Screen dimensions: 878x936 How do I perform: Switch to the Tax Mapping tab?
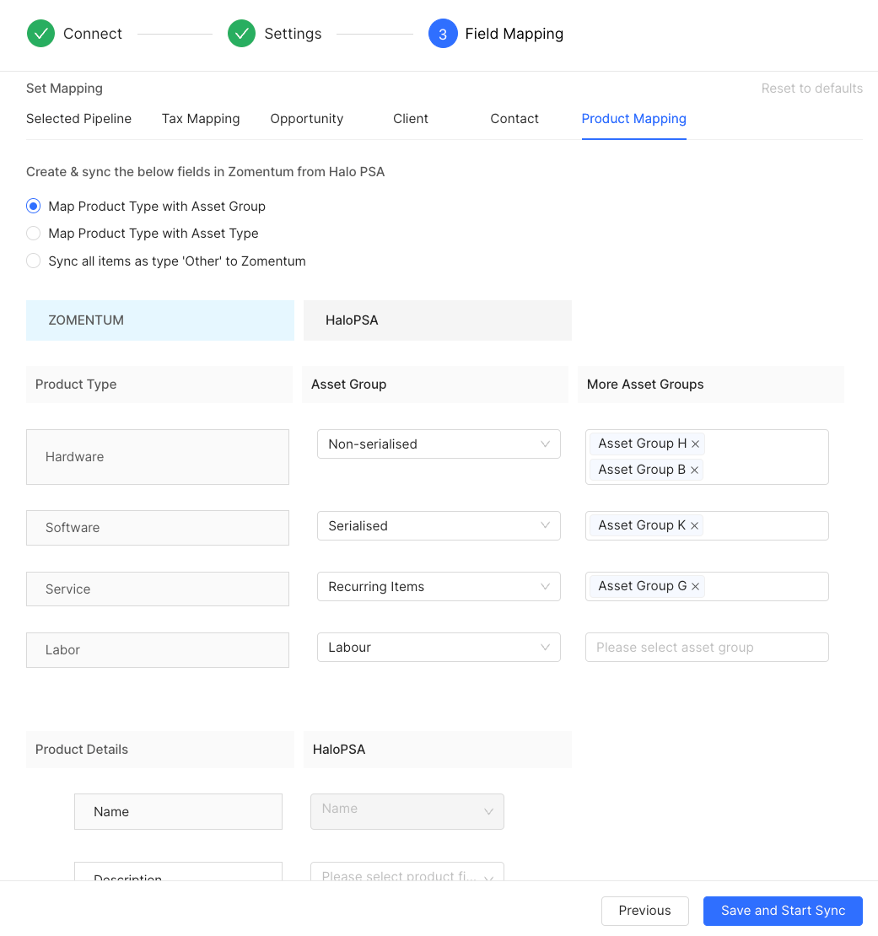pyautogui.click(x=201, y=119)
